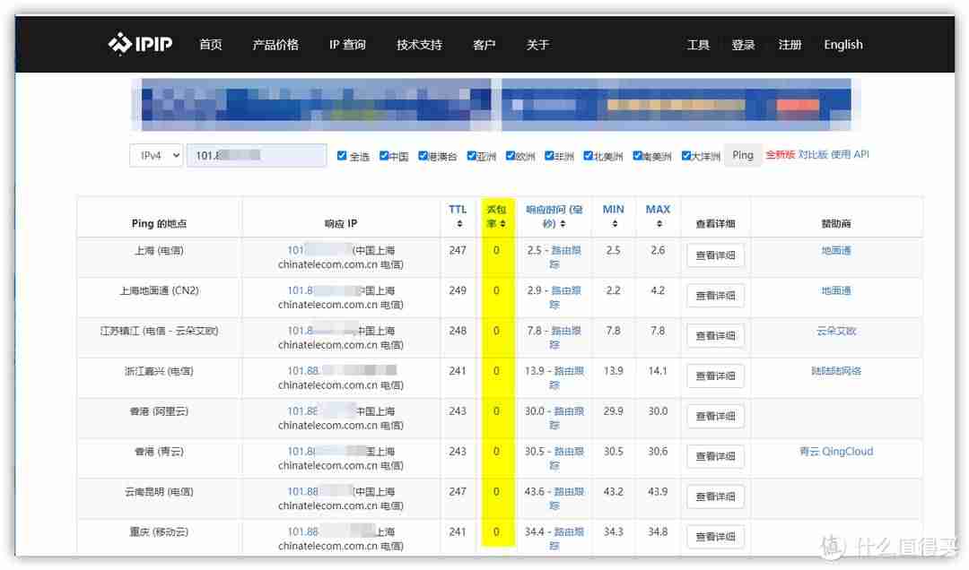This screenshot has width=969, height=570.
Task: Open the 使用 API link
Action: pyautogui.click(x=851, y=154)
